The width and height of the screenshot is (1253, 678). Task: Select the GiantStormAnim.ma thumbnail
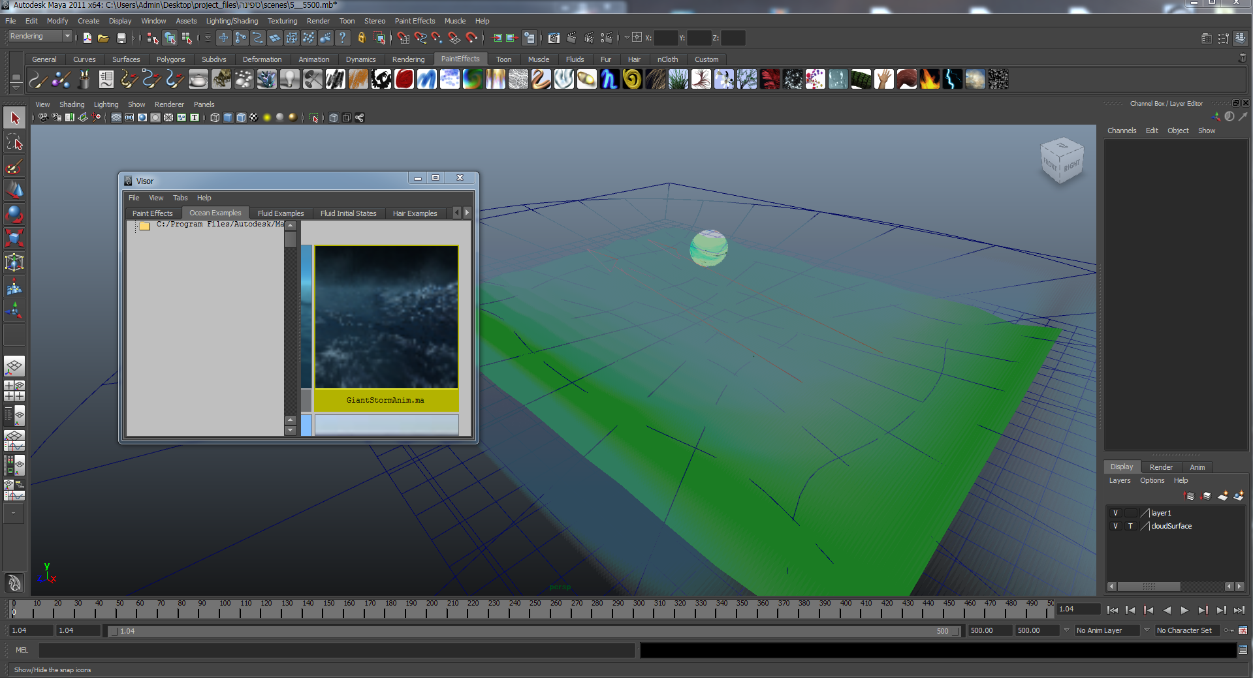click(x=386, y=318)
